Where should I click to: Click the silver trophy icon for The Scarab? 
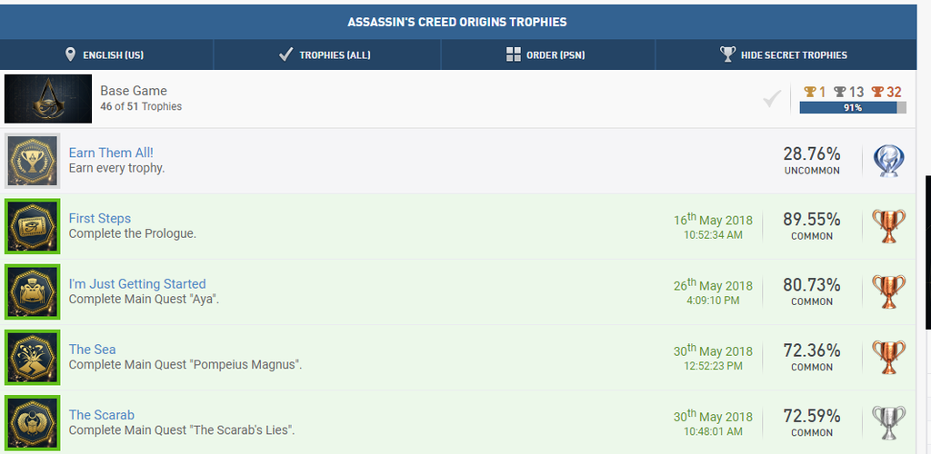pyautogui.click(x=889, y=422)
